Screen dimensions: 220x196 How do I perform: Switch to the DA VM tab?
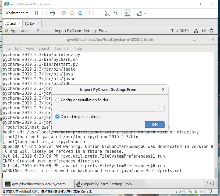(32, 24)
